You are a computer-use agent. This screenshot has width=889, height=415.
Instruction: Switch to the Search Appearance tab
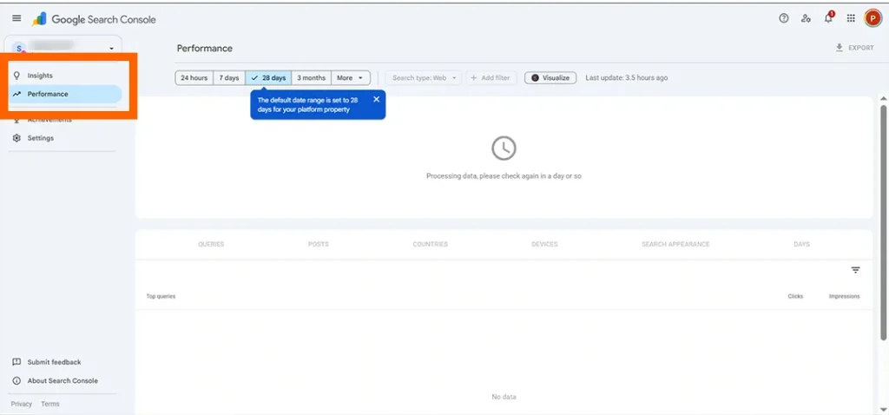[675, 244]
